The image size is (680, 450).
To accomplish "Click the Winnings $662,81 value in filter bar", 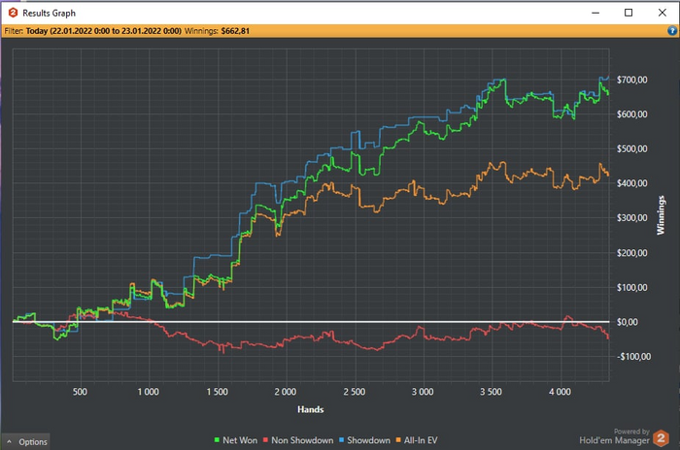I will pyautogui.click(x=235, y=31).
